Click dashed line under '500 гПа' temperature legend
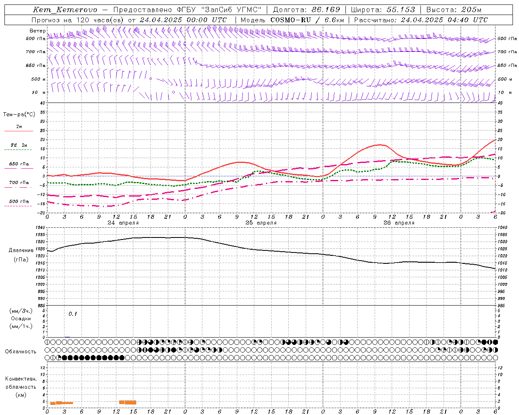The height and width of the screenshot is (415, 519). pyautogui.click(x=18, y=206)
